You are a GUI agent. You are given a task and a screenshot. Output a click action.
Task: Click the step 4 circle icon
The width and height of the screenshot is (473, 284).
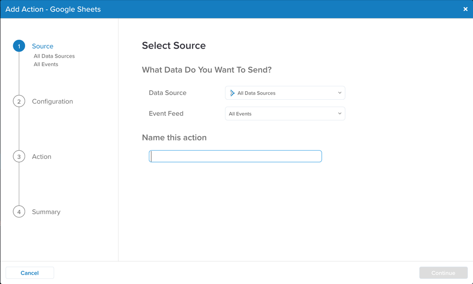pyautogui.click(x=19, y=212)
